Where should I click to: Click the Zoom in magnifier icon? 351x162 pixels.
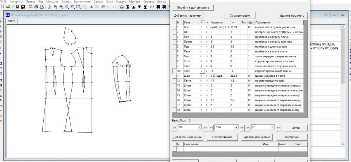point(61,6)
